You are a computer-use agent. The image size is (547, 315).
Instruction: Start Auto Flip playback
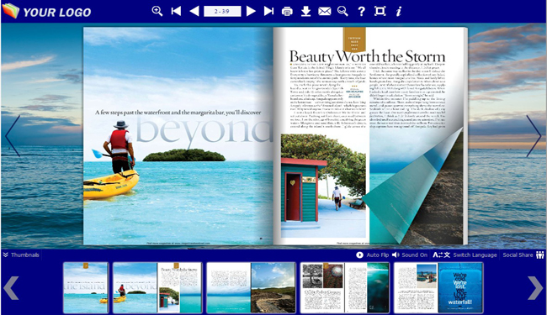[372, 255]
